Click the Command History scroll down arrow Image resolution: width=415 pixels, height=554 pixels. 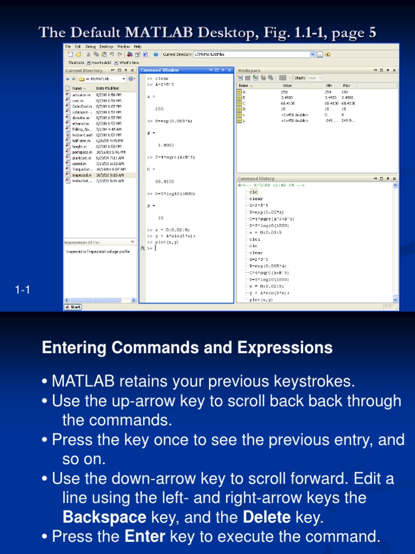tap(395, 300)
